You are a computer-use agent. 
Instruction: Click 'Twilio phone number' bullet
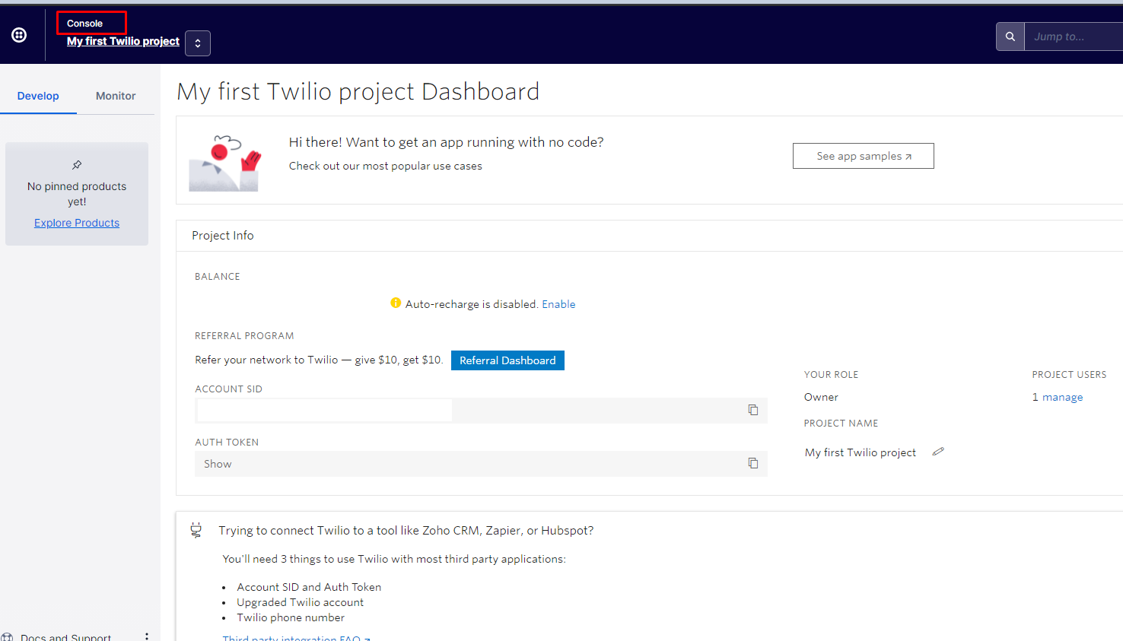pos(291,617)
